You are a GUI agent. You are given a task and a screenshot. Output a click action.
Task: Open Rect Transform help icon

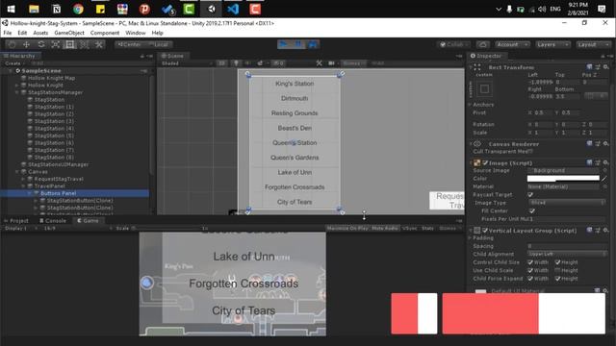pos(589,67)
